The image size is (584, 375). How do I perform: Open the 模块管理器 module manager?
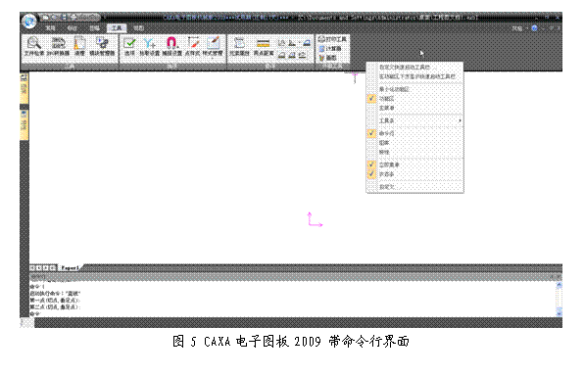[x=102, y=47]
